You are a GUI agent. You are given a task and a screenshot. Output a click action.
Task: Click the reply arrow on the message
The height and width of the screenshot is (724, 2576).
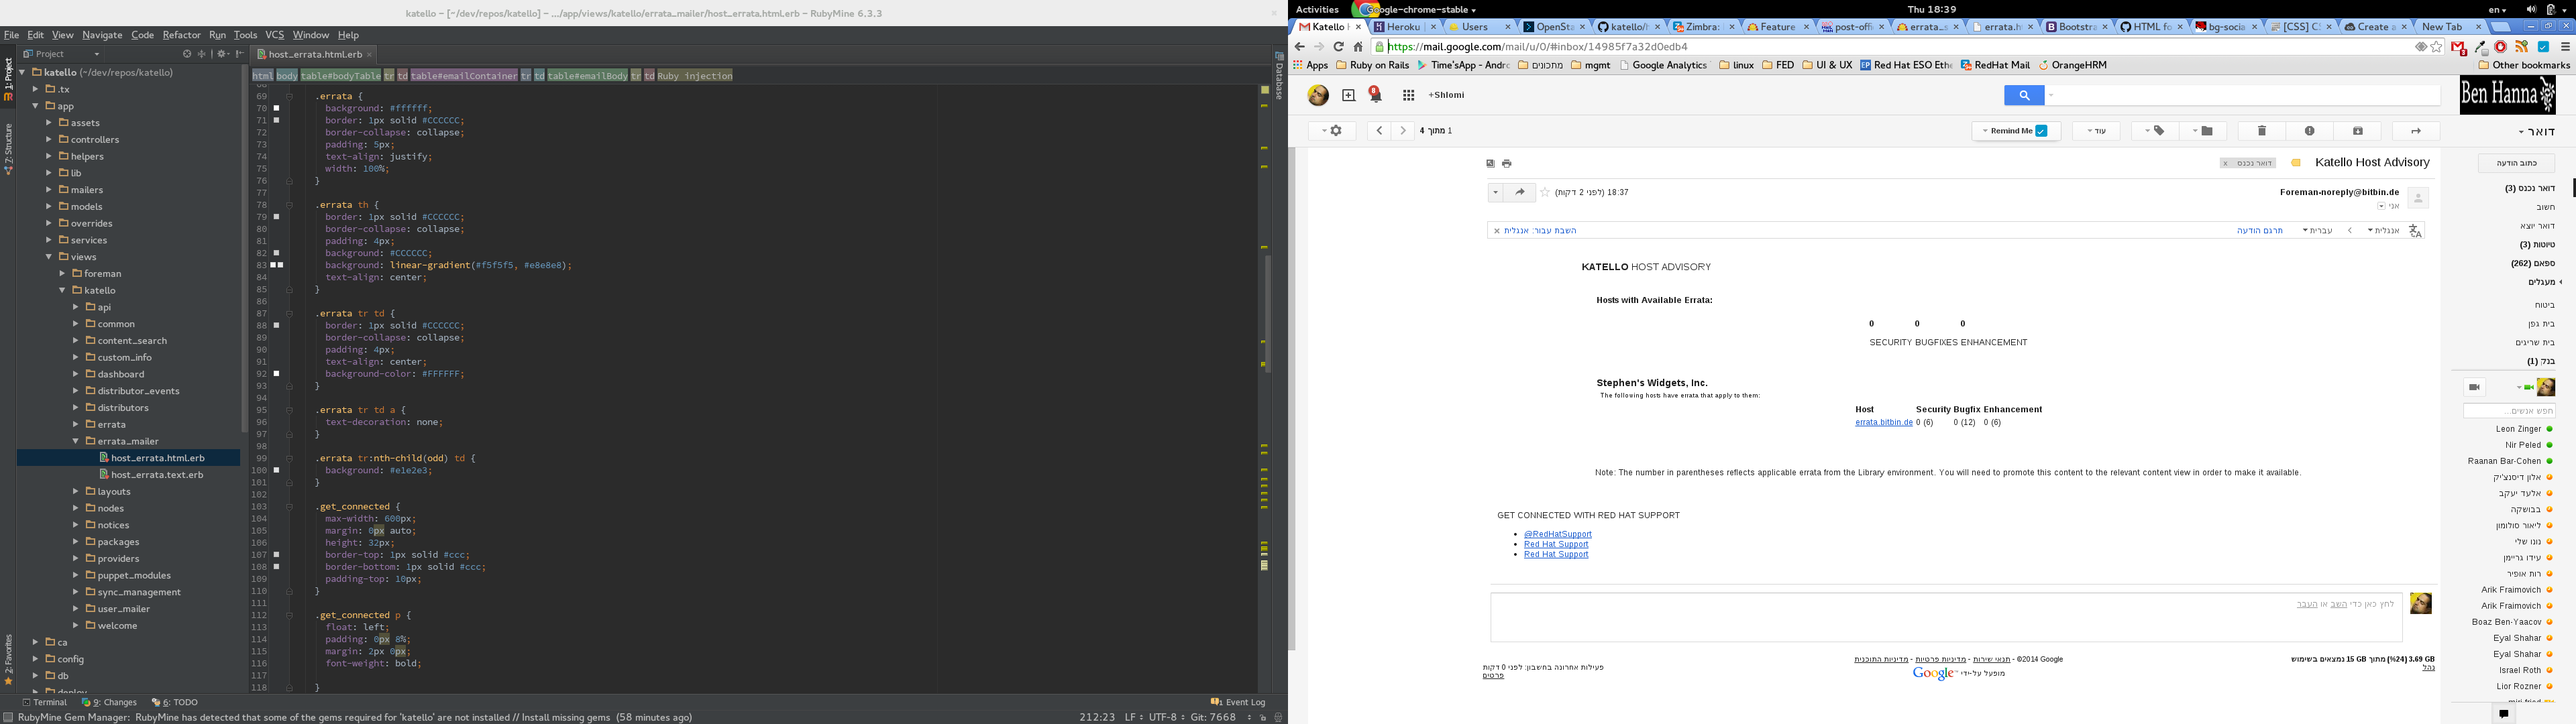(1520, 192)
